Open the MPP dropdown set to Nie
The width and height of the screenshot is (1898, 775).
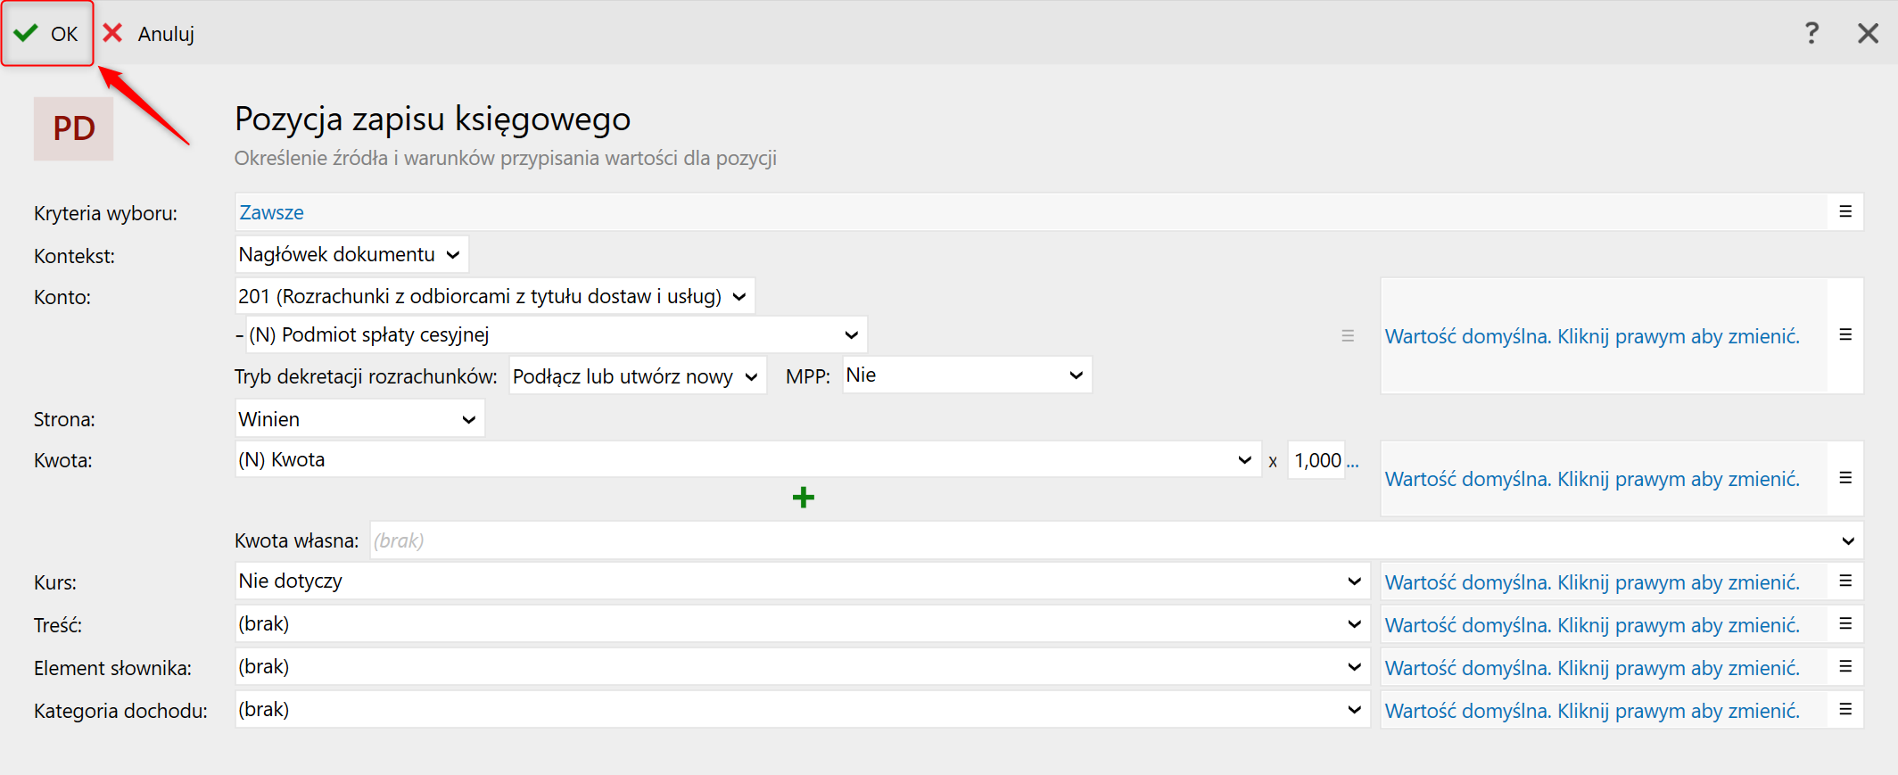966,375
